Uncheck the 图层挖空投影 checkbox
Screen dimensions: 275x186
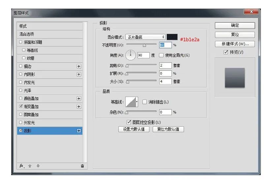pyautogui.click(x=129, y=122)
